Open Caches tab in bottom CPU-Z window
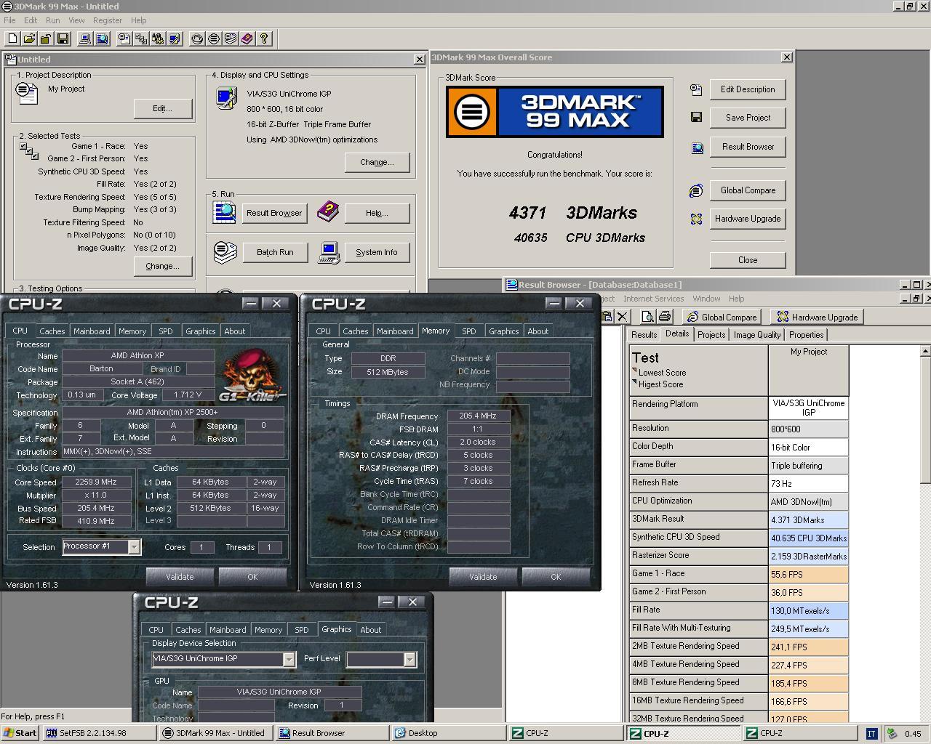The width and height of the screenshot is (931, 744). (x=188, y=630)
